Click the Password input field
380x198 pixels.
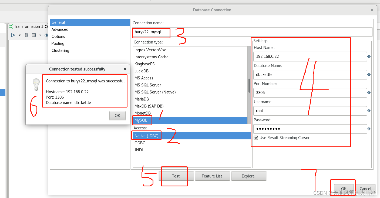pyautogui.click(x=310, y=129)
